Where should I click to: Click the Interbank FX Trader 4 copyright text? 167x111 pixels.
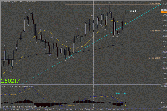pos(25,107)
